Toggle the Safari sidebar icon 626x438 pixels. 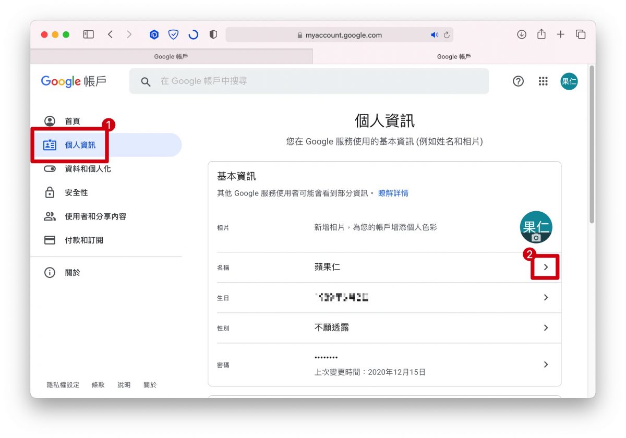tap(89, 34)
